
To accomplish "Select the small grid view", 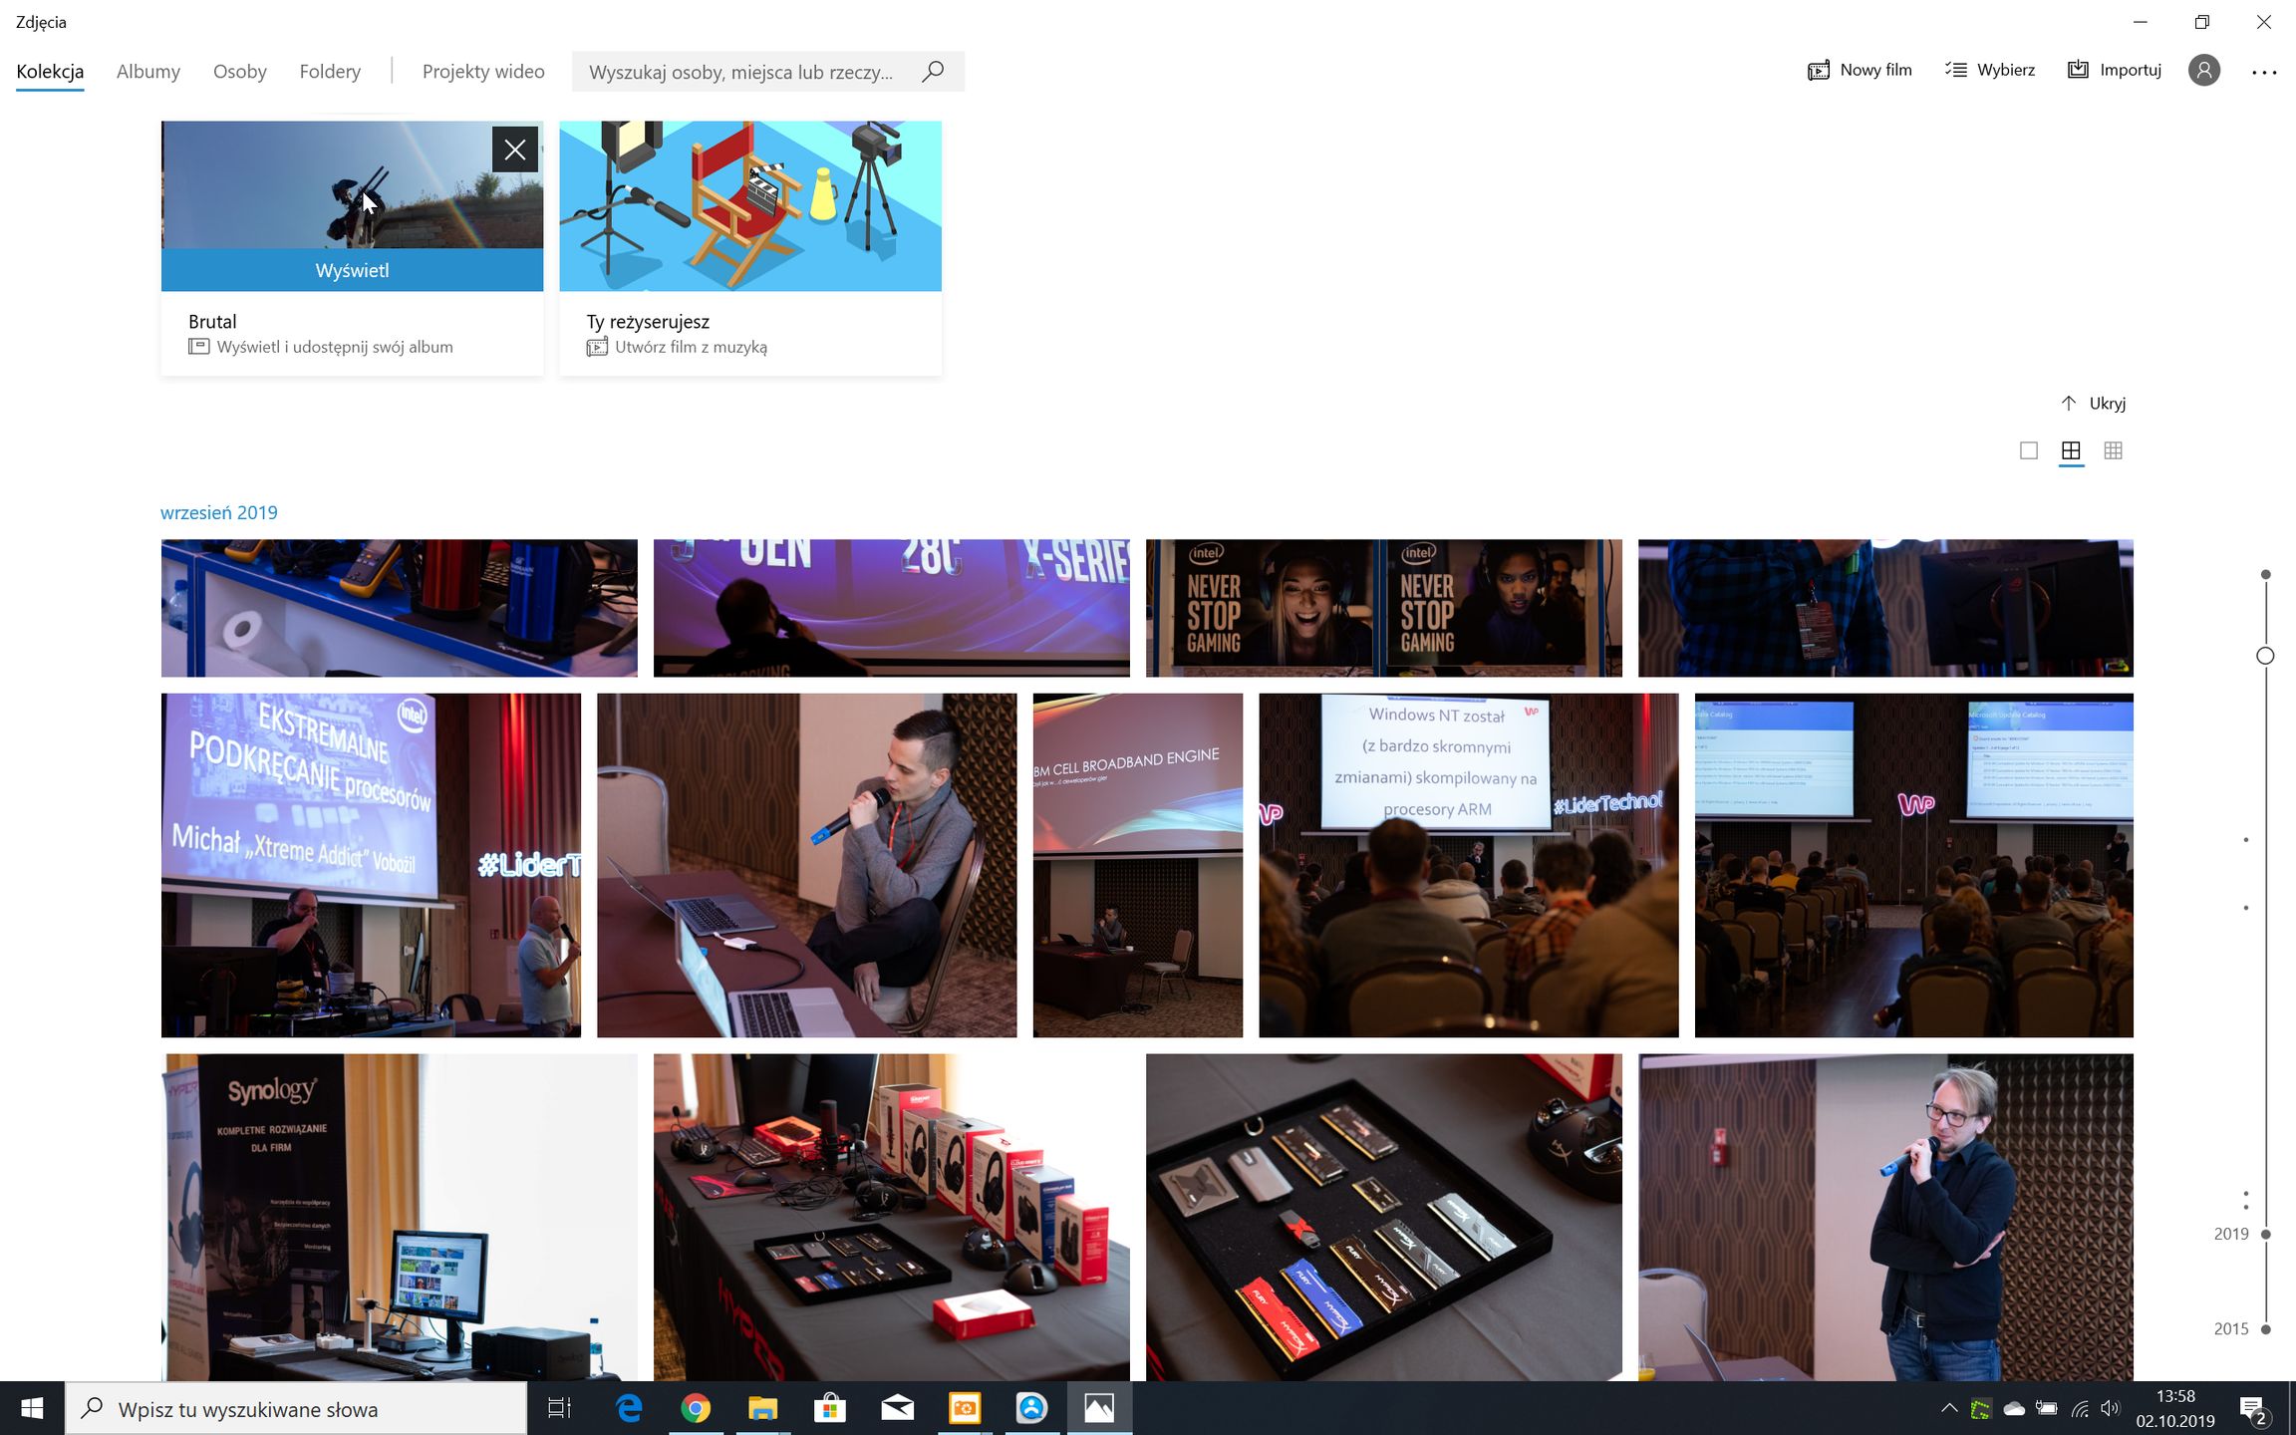I will pyautogui.click(x=2113, y=451).
